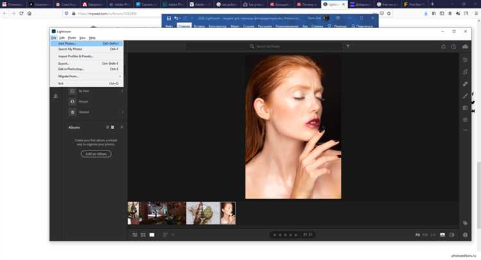Select the Radial Gradient tool
481x260 pixels.
[465, 120]
